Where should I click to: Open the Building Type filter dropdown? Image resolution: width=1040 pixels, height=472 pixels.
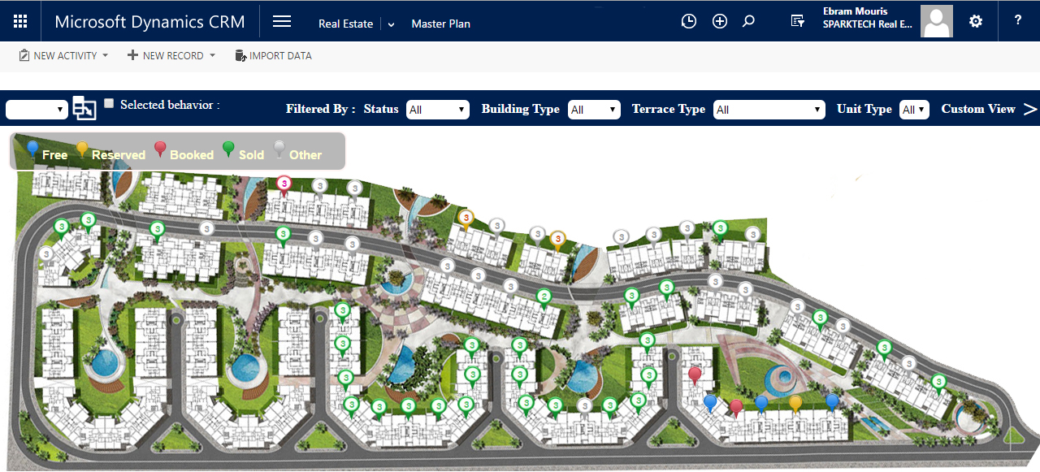point(594,110)
